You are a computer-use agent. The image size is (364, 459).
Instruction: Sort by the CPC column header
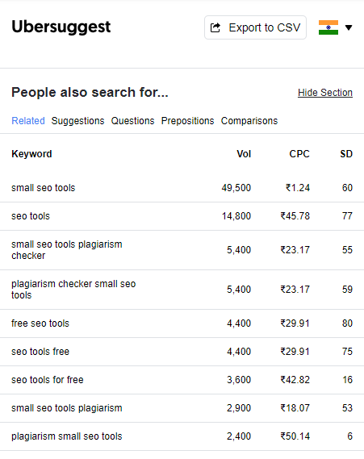click(299, 154)
